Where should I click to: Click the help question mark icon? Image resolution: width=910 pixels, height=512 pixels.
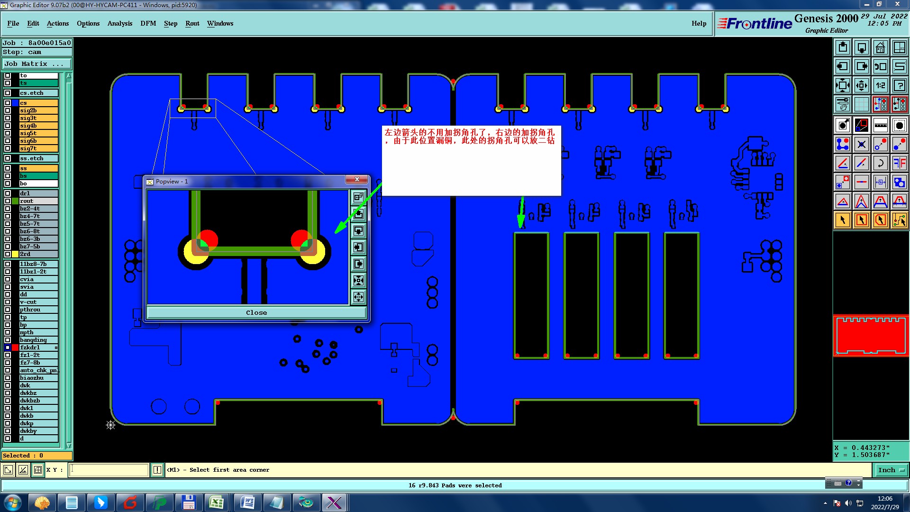coord(899,85)
